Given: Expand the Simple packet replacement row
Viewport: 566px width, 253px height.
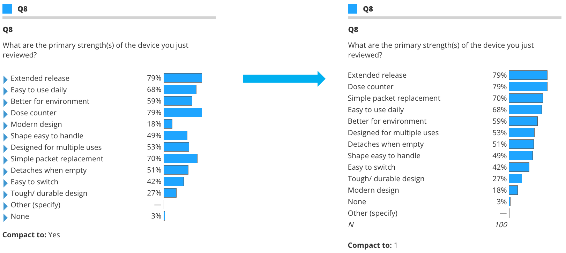Looking at the screenshot, I should click(5, 160).
